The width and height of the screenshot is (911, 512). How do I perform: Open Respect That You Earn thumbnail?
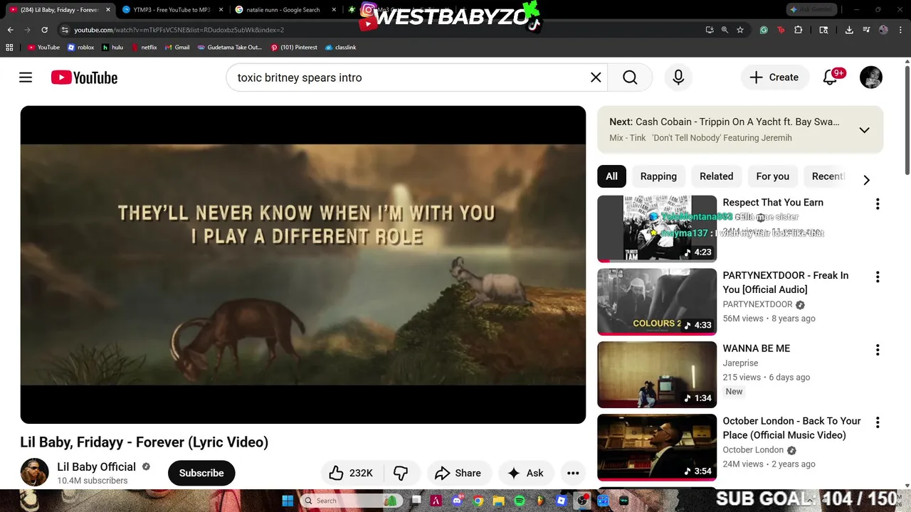click(657, 228)
